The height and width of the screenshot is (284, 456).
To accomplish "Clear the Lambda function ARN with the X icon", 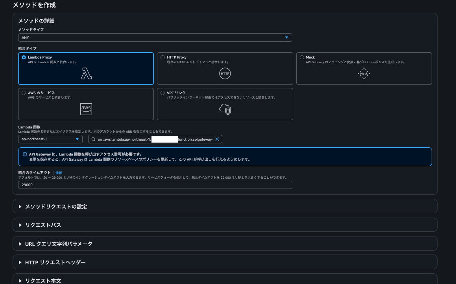I will pos(217,139).
